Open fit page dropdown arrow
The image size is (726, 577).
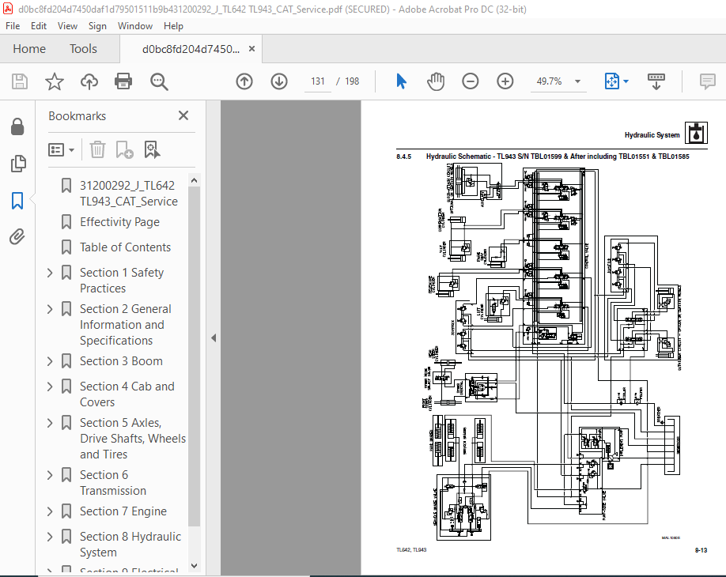coord(626,81)
